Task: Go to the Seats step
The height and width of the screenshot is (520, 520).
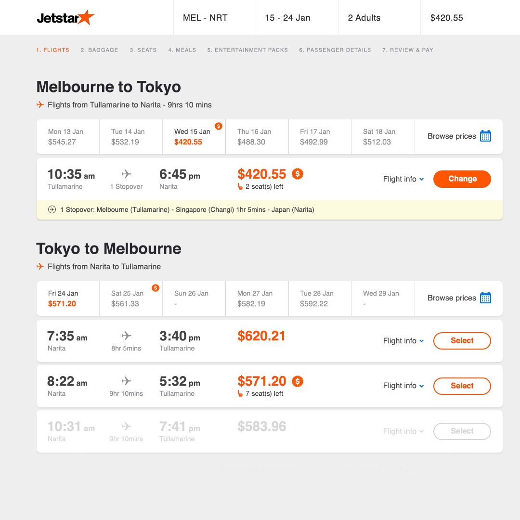Action: pos(143,50)
